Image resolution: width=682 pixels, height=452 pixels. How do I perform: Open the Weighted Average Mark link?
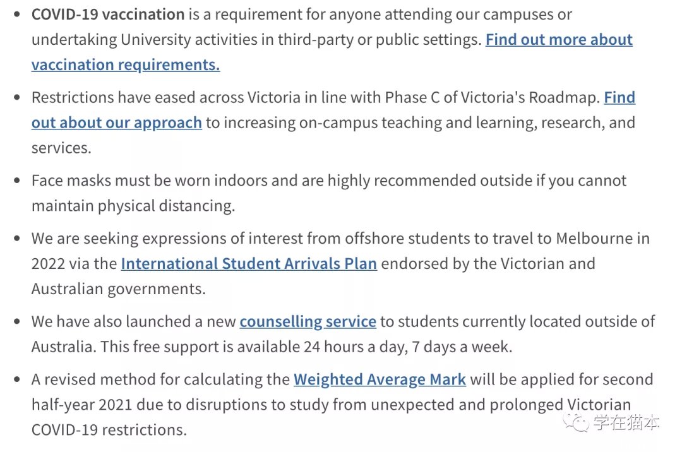[x=380, y=379]
